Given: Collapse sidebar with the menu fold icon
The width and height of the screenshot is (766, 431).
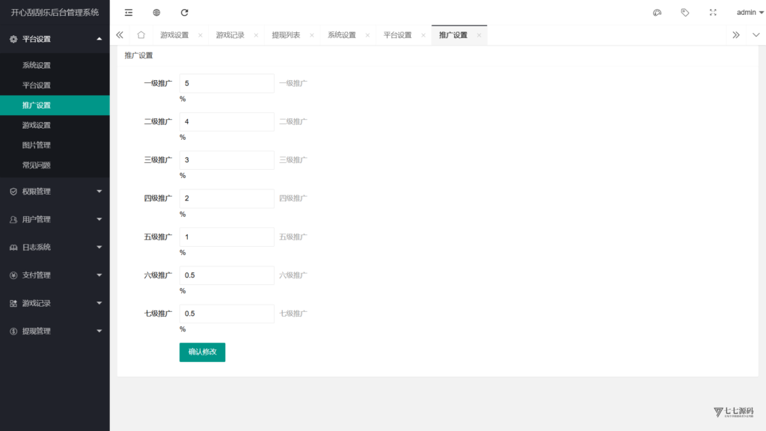Looking at the screenshot, I should click(x=129, y=12).
